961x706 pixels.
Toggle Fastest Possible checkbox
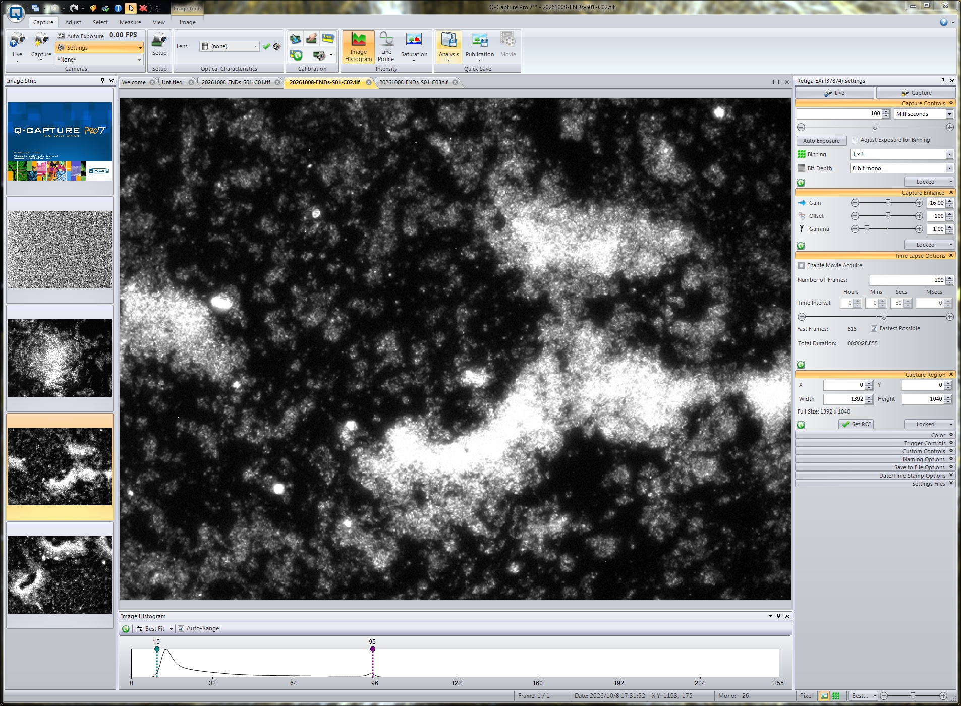pyautogui.click(x=874, y=329)
